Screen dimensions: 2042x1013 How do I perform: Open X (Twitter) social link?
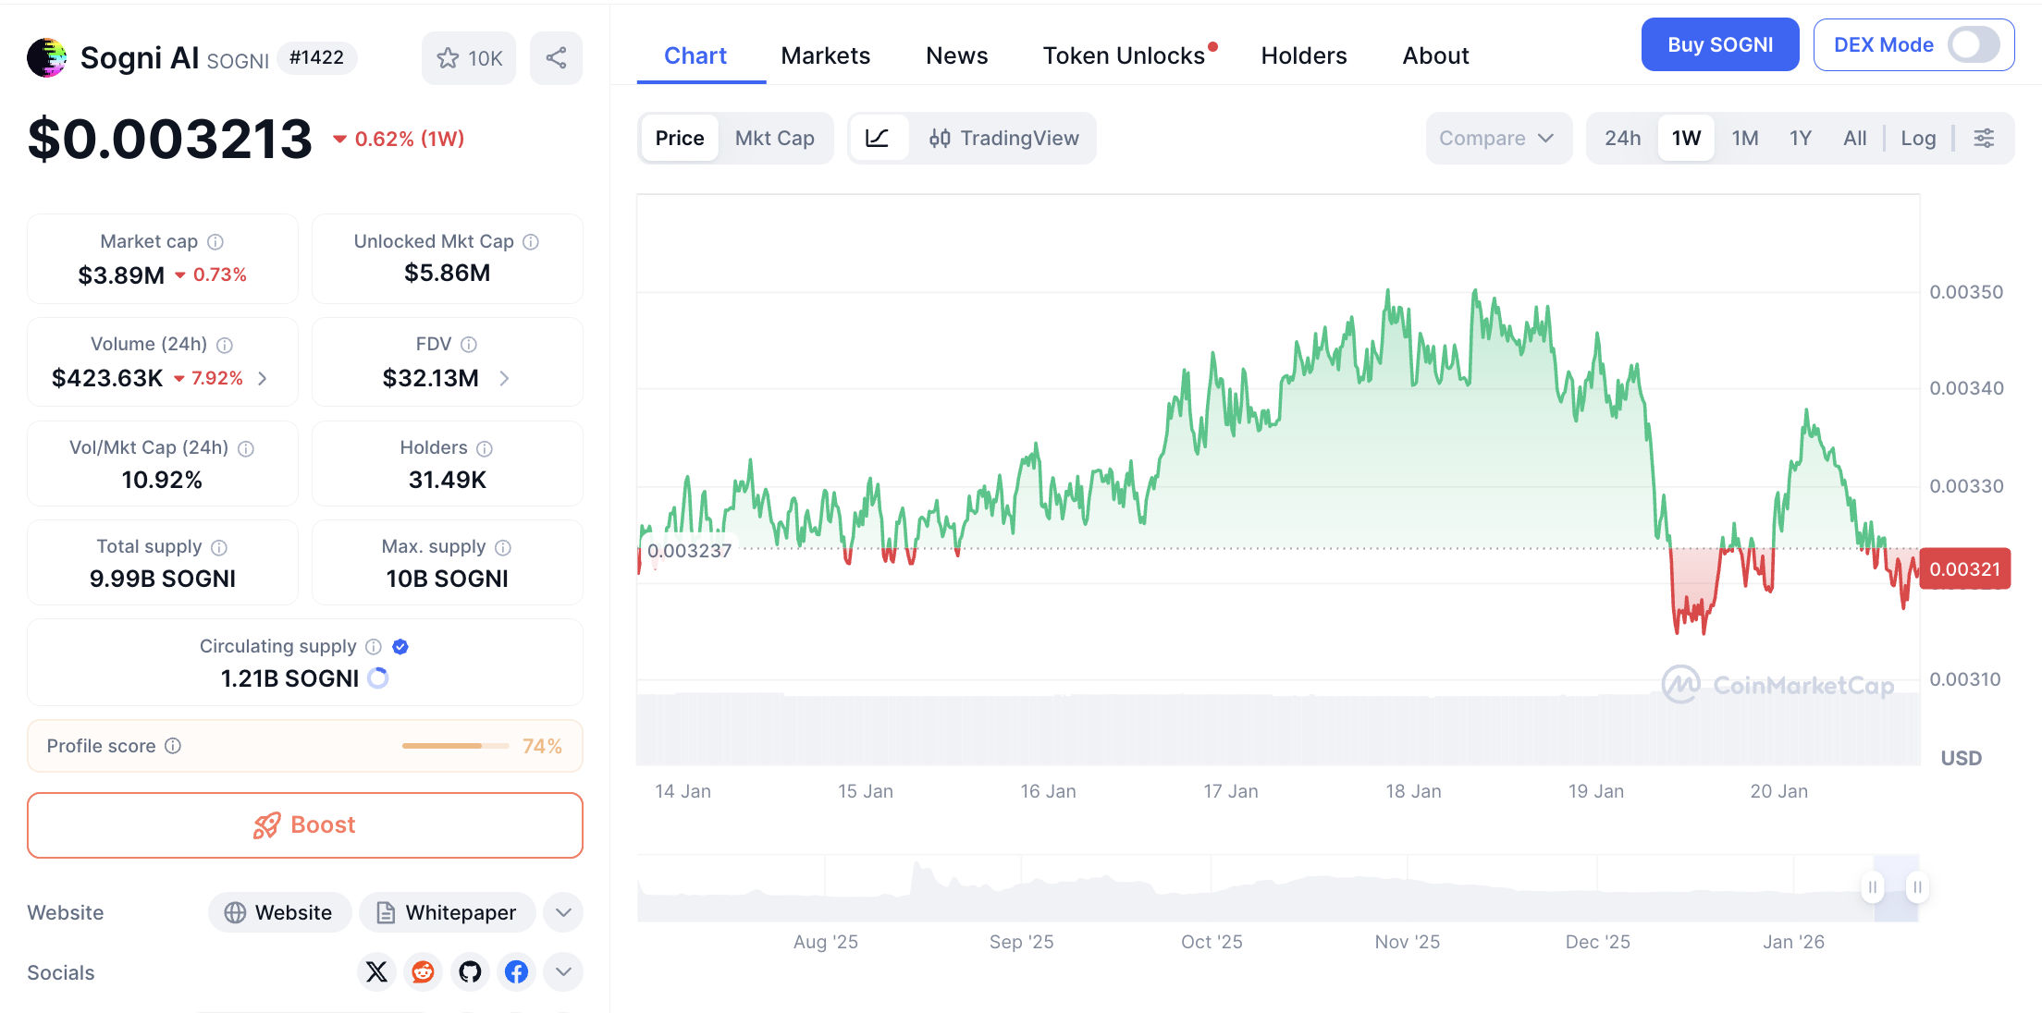(376, 971)
